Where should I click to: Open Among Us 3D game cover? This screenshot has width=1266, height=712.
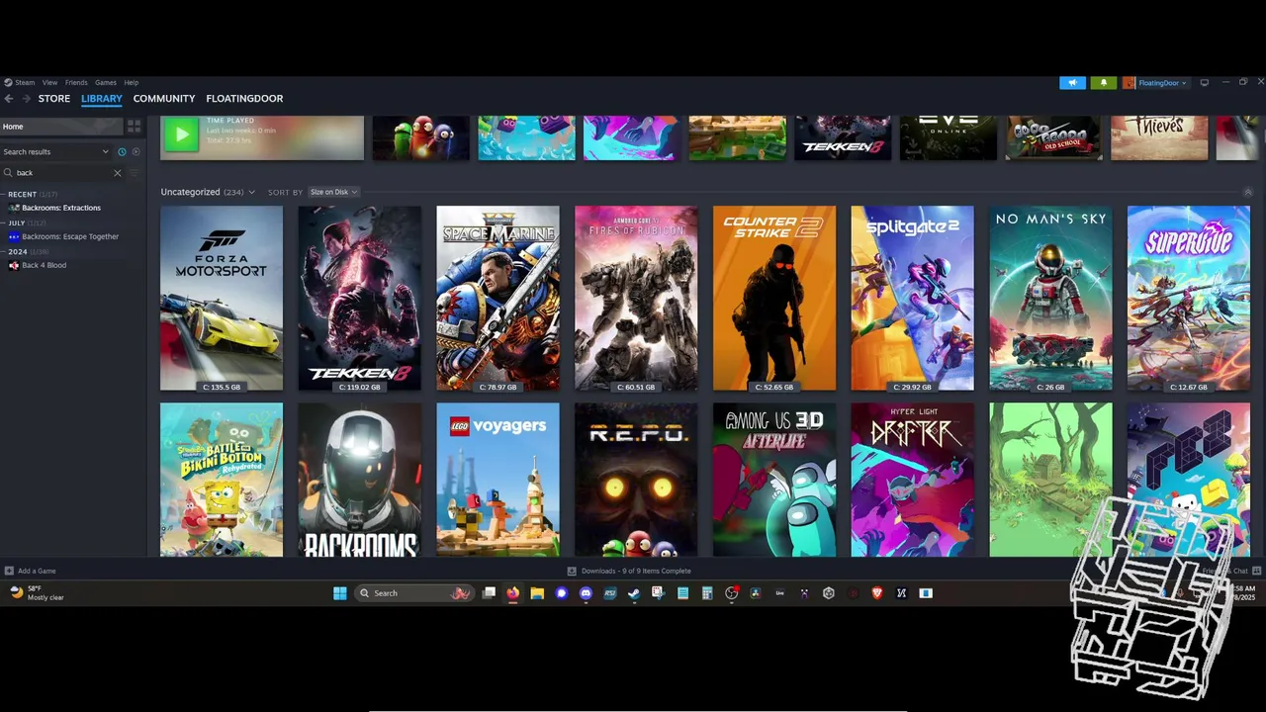click(774, 480)
